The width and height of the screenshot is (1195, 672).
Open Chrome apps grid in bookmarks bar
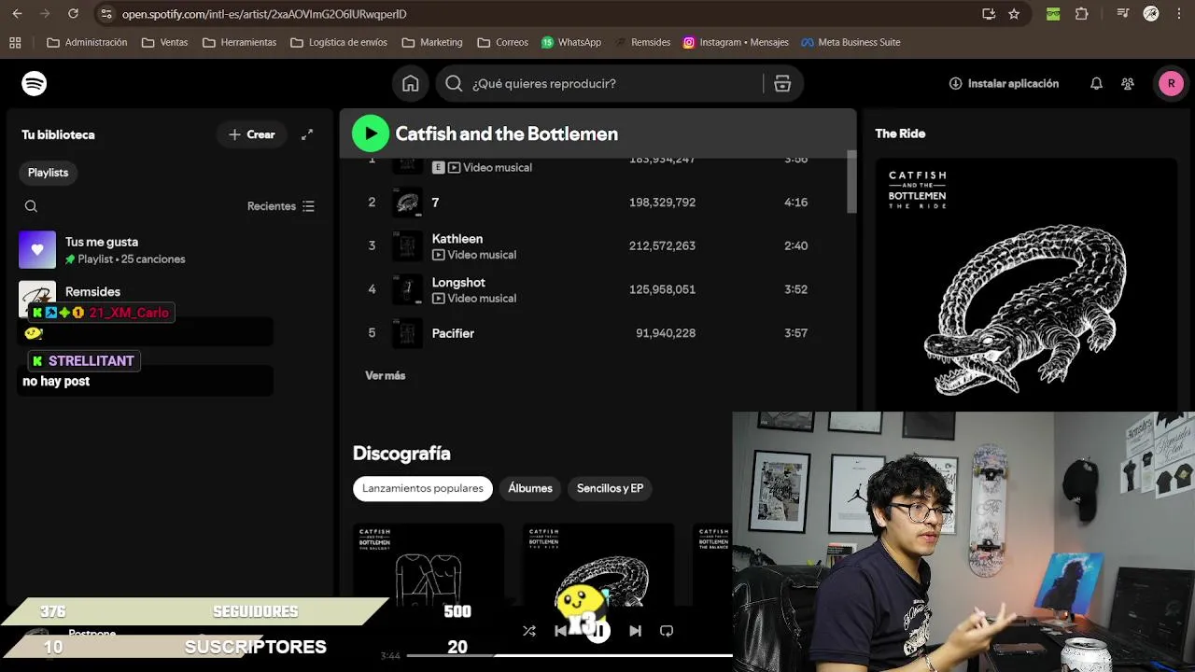(15, 42)
